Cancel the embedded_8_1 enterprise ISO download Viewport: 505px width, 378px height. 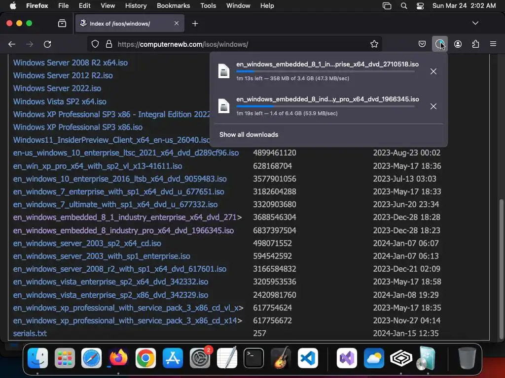tap(433, 71)
